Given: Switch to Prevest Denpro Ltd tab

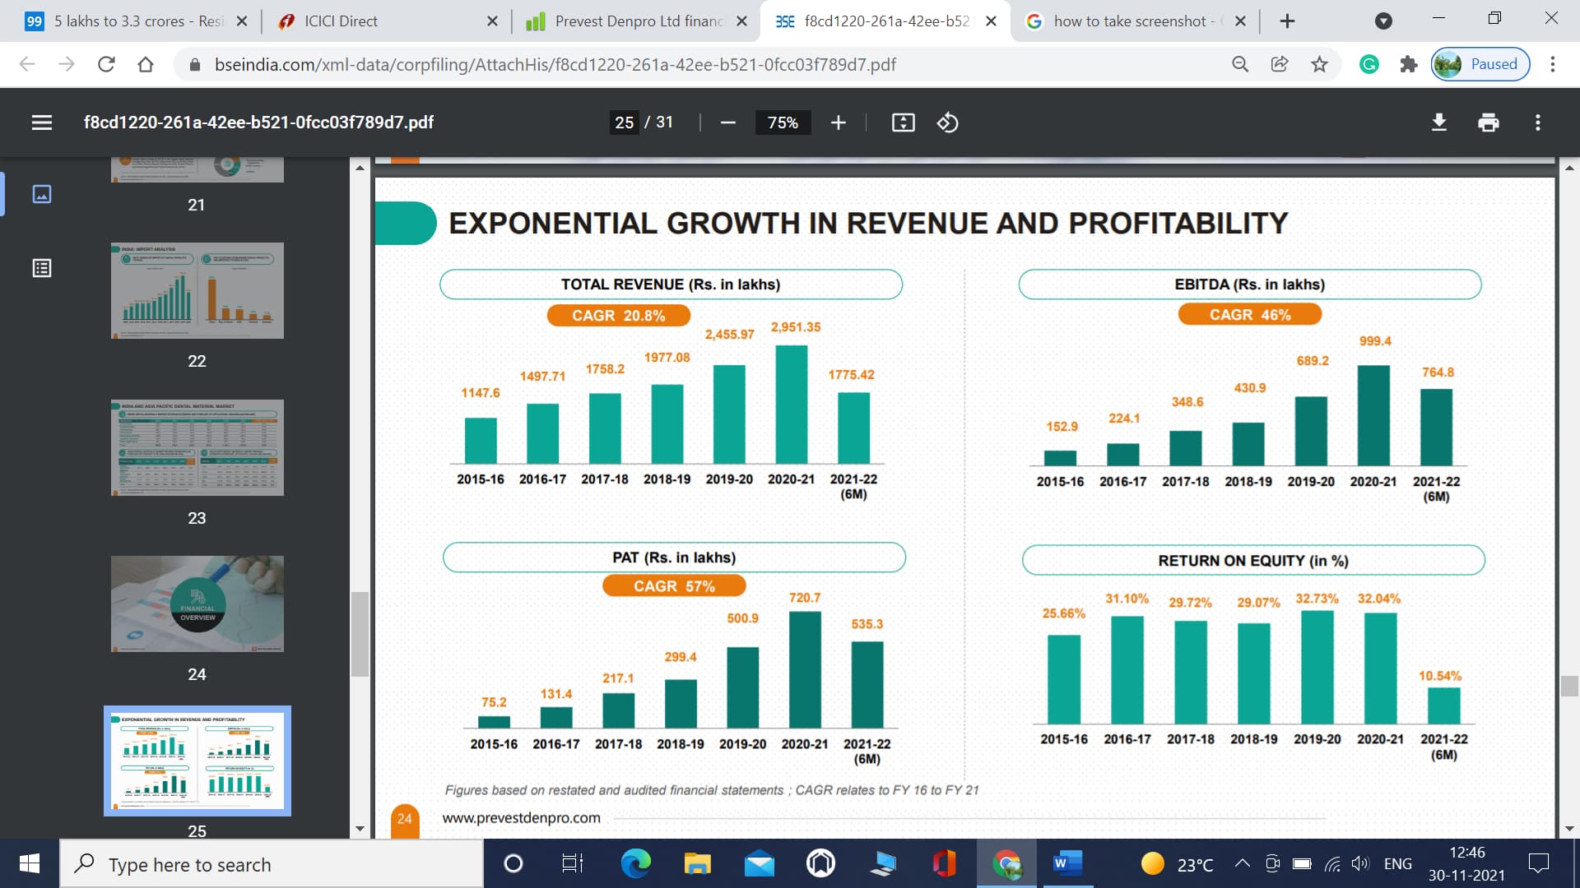Looking at the screenshot, I should coord(634,21).
